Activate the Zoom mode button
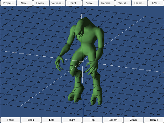The width and height of the screenshot is (164, 123). point(133,120)
